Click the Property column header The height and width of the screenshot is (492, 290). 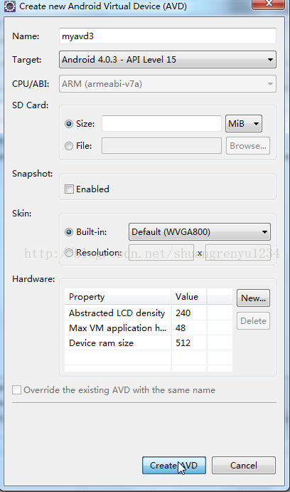(x=117, y=296)
